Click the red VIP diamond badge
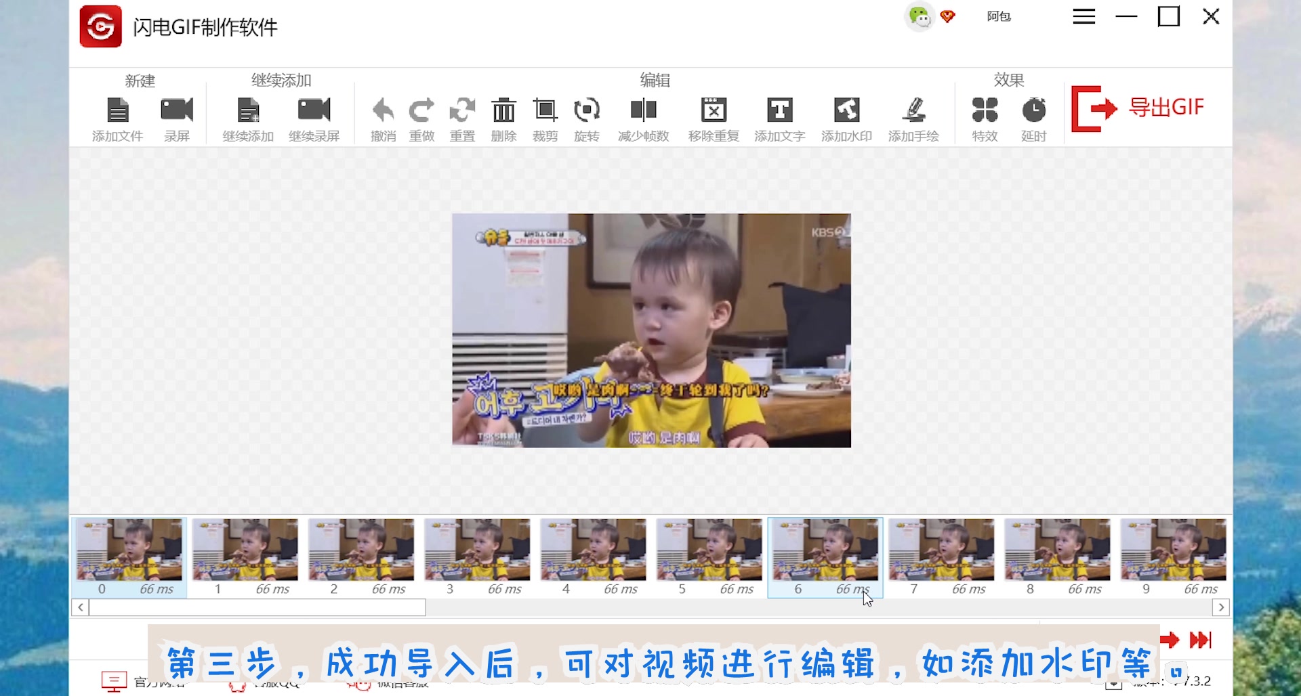The width and height of the screenshot is (1301, 696). click(x=948, y=16)
